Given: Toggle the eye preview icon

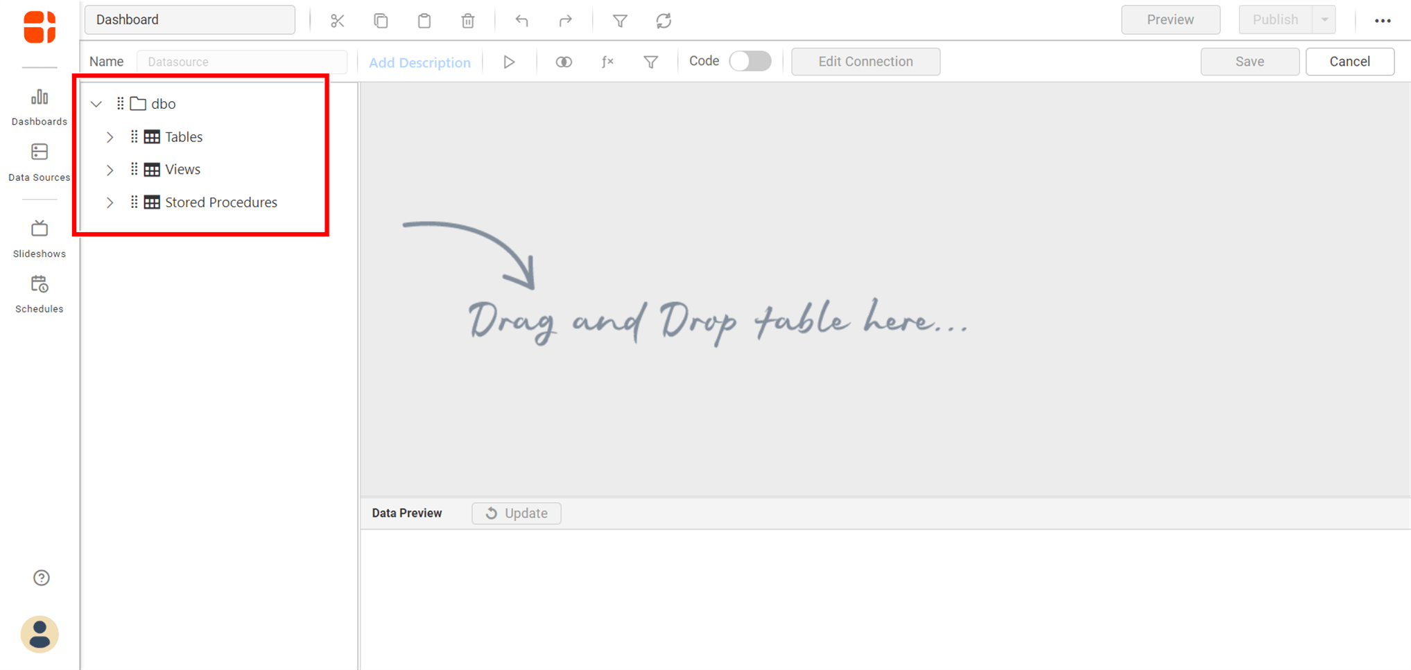Looking at the screenshot, I should click(563, 62).
